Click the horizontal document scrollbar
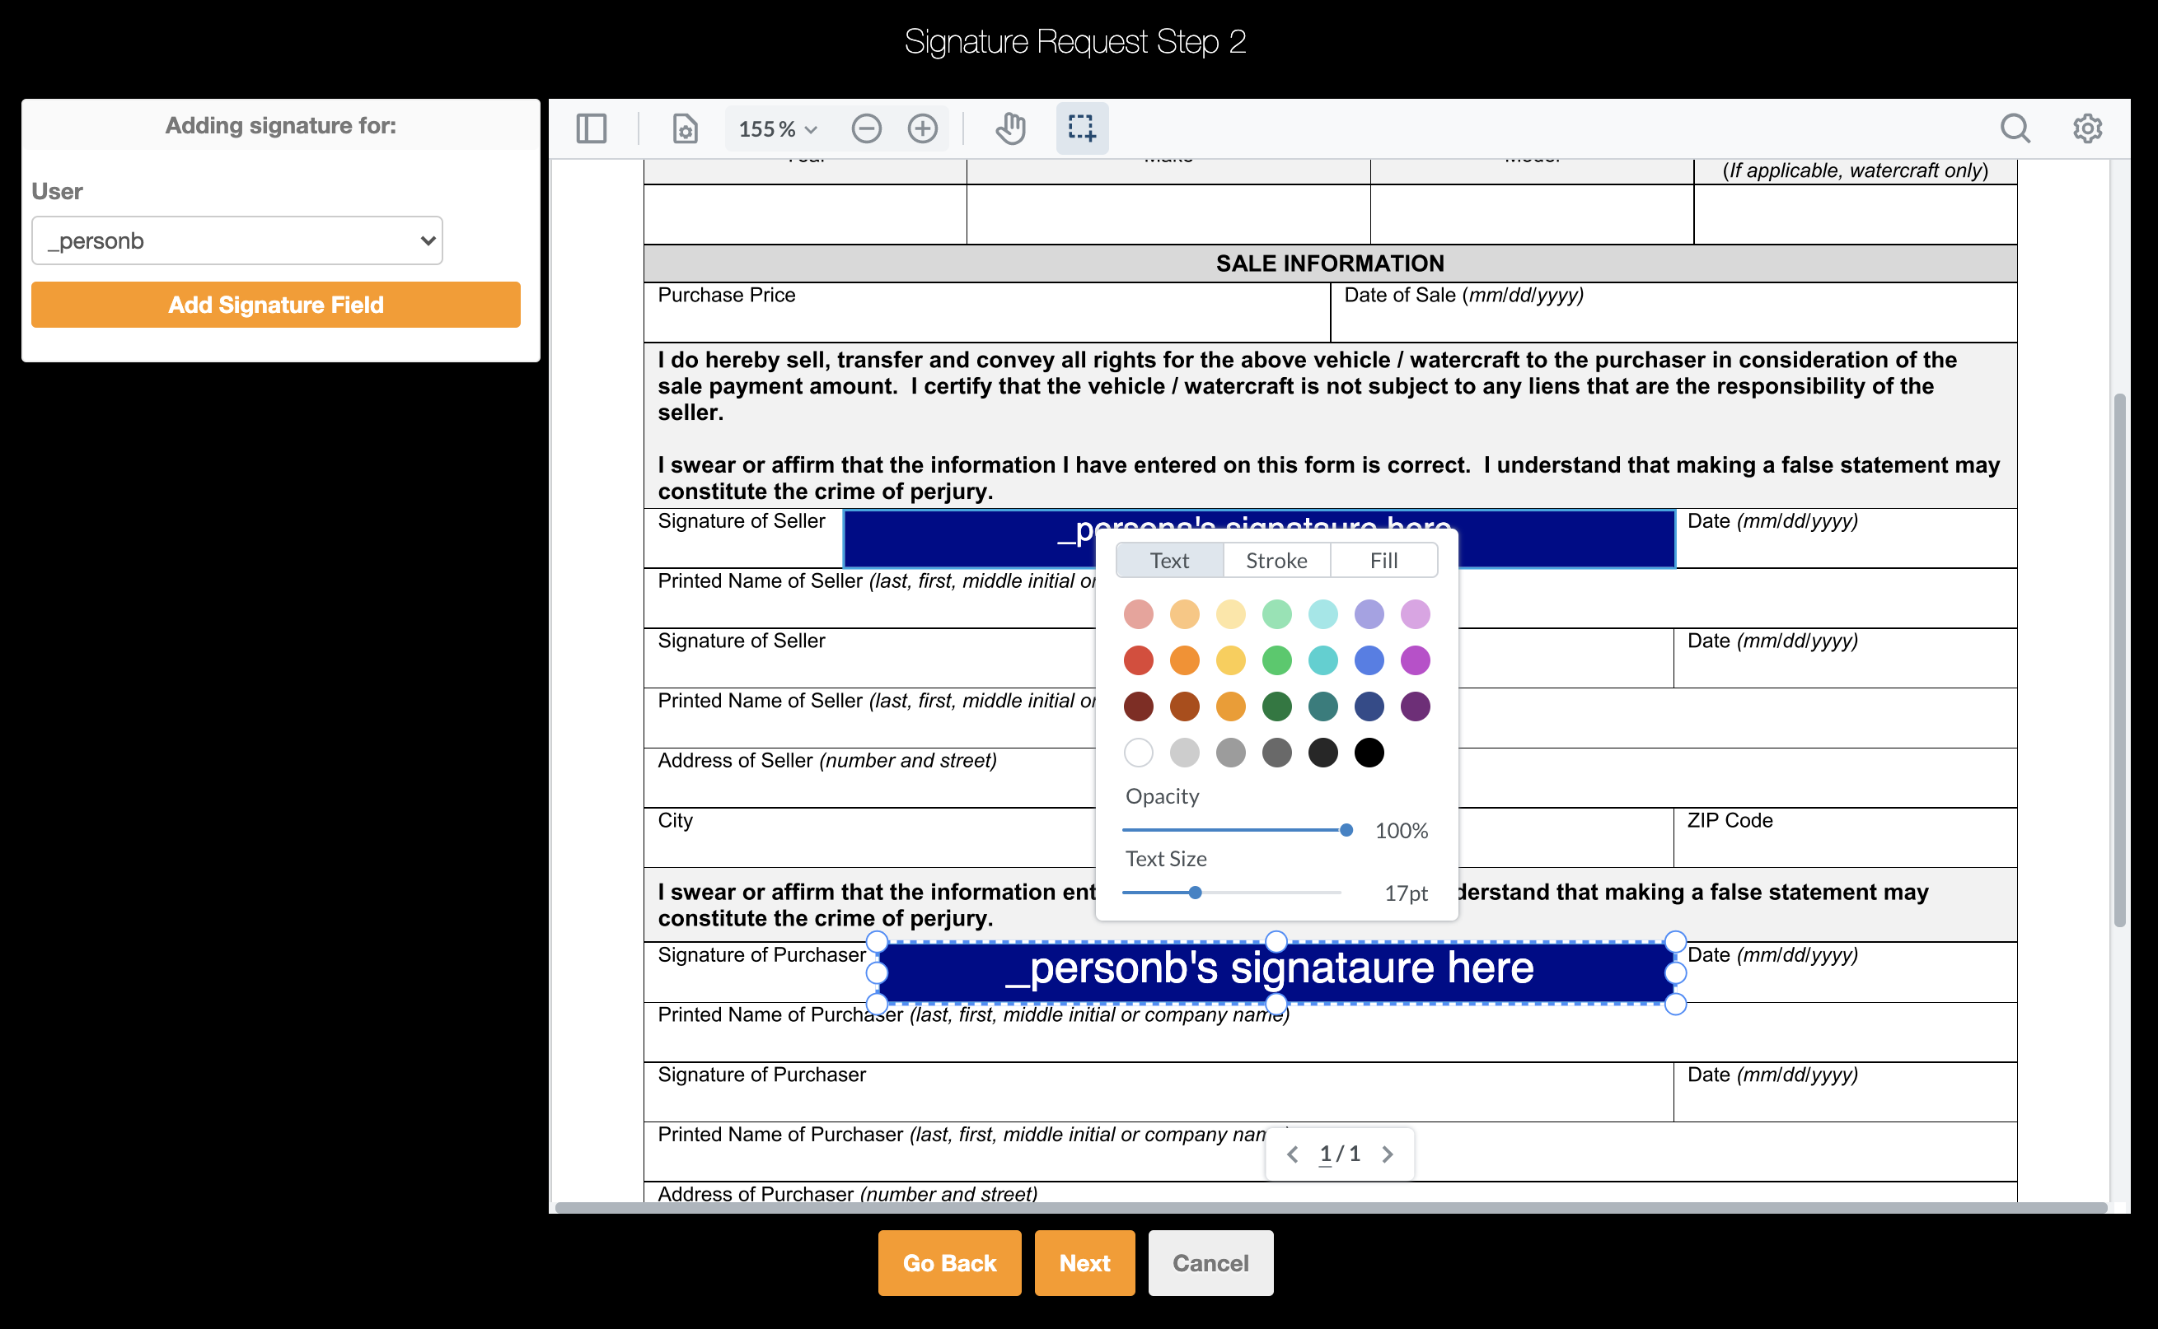 [x=1331, y=1208]
